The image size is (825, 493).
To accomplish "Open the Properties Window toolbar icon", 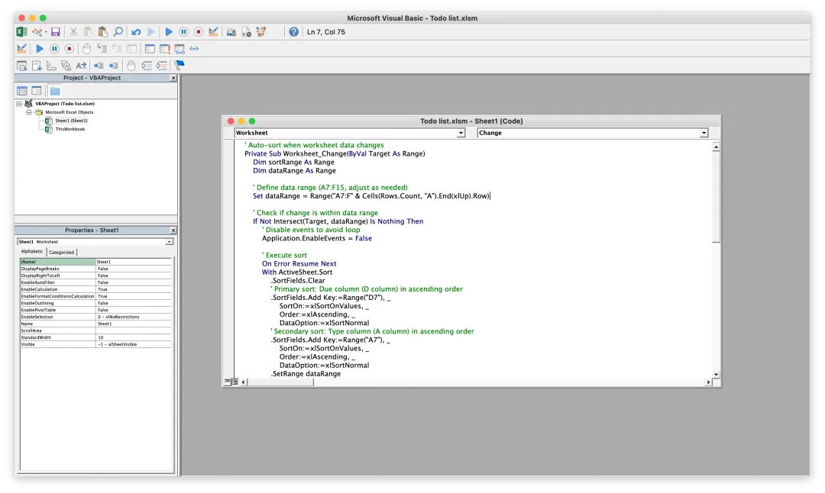I will (246, 32).
